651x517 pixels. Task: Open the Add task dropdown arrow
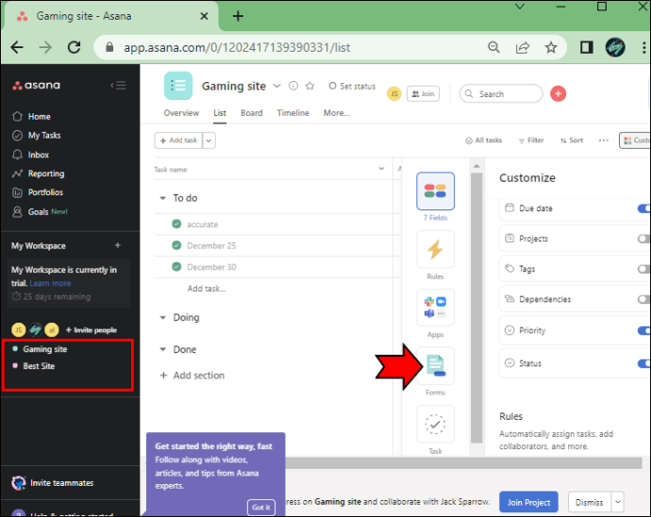pos(209,141)
